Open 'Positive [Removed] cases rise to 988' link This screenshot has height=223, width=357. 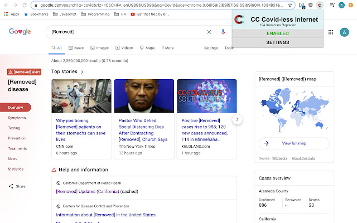point(205,130)
